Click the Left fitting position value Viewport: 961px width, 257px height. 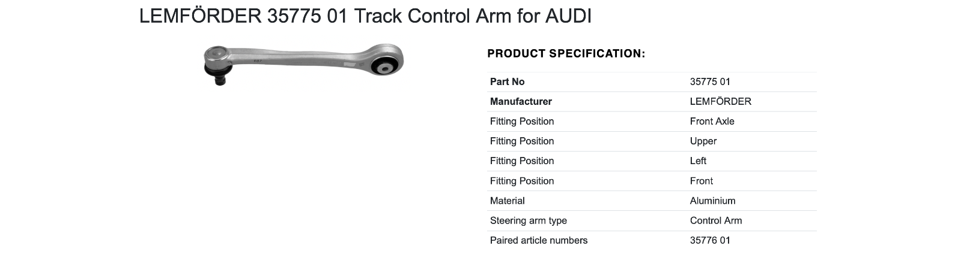tap(698, 161)
